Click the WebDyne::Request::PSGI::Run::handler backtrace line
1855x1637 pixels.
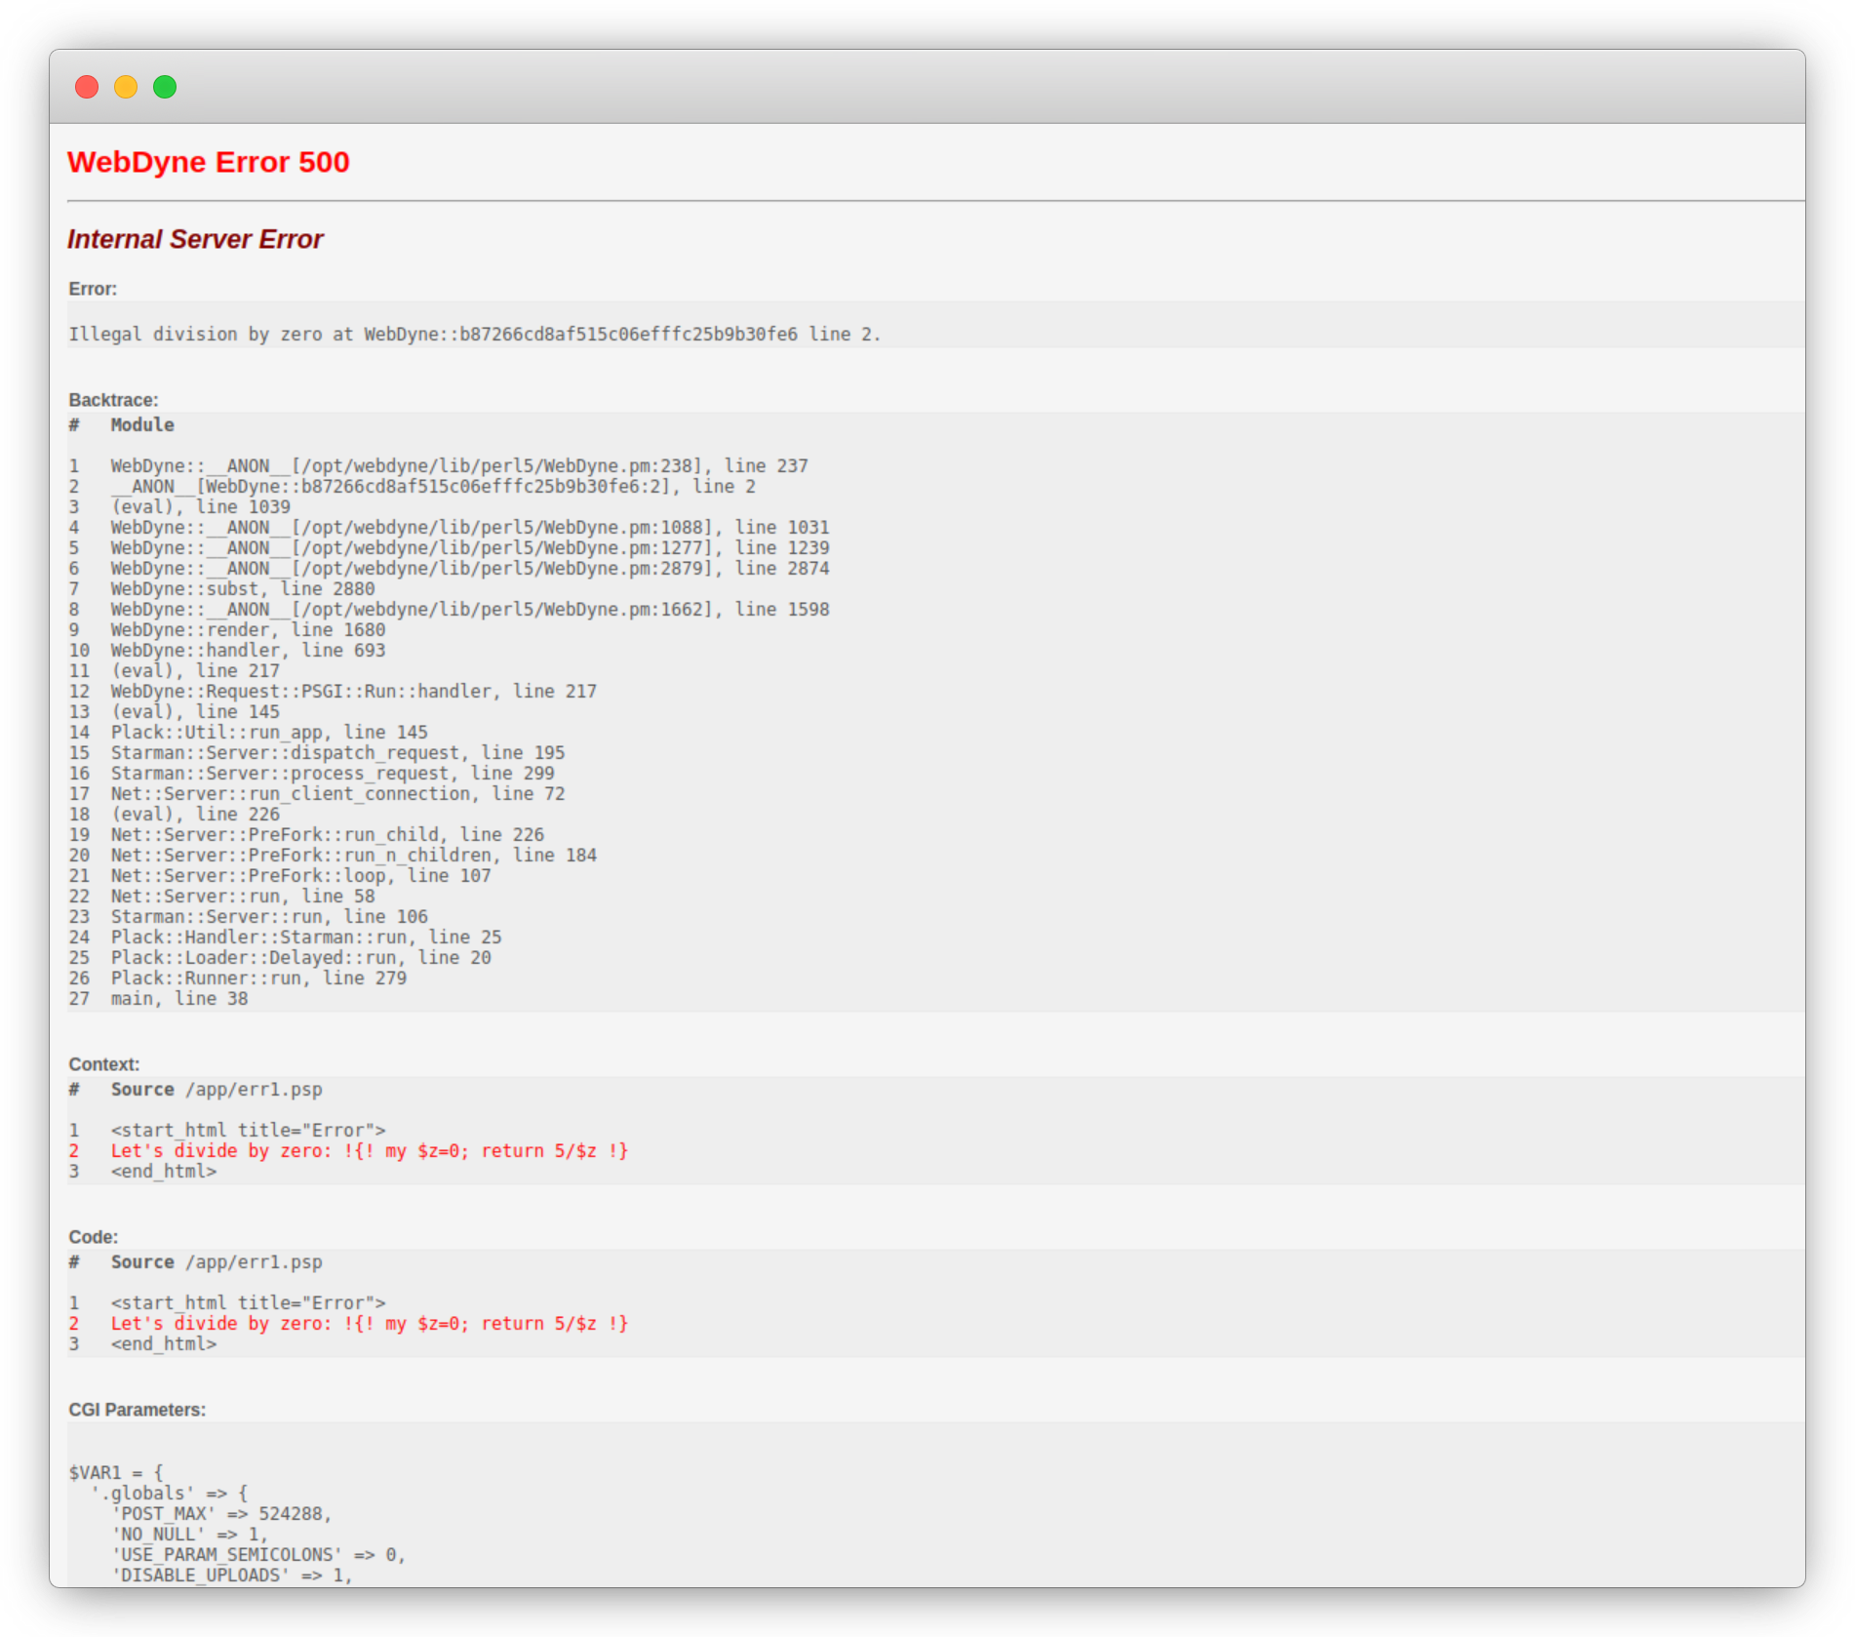point(353,692)
